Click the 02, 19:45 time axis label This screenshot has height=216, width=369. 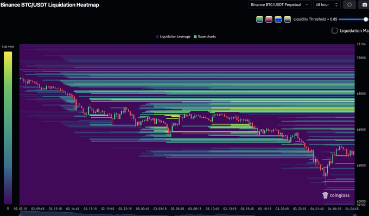tap(107, 209)
